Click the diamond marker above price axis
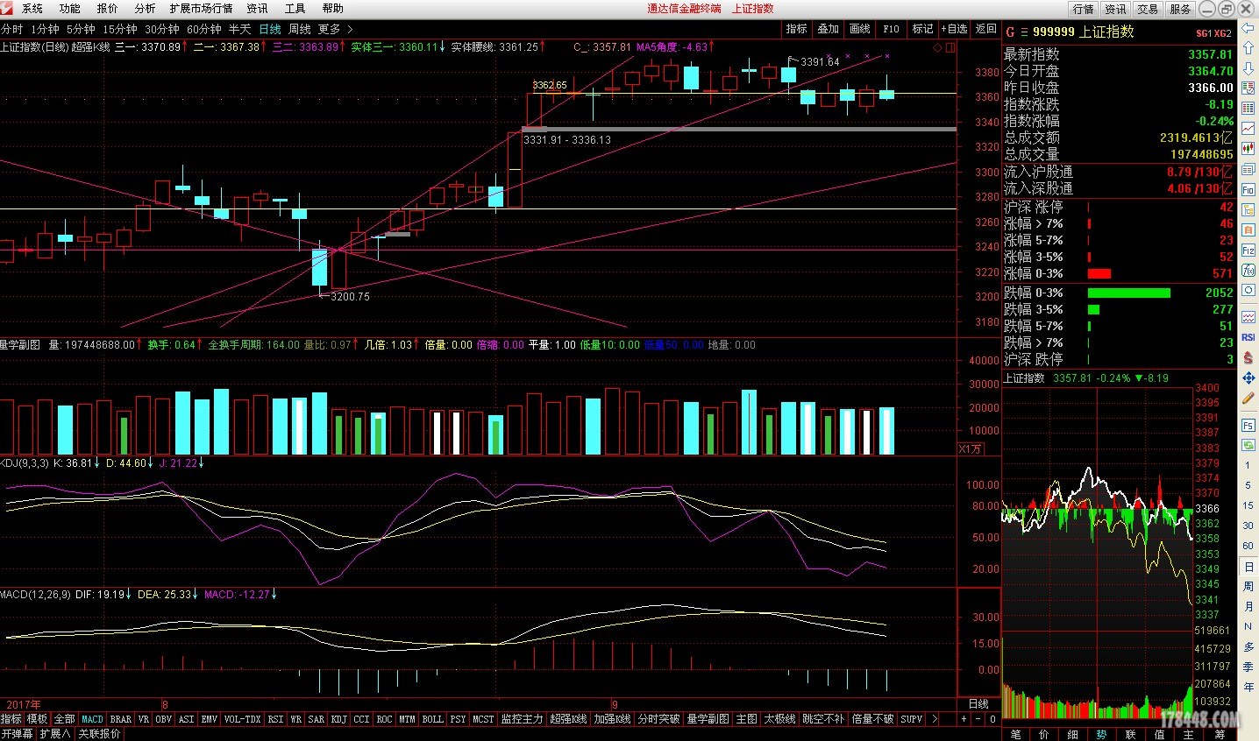The width and height of the screenshot is (1259, 741). [938, 47]
